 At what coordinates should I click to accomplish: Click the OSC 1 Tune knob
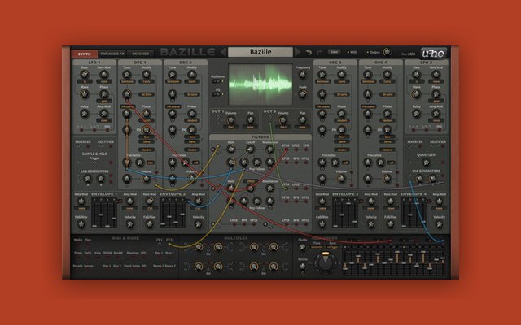click(127, 75)
